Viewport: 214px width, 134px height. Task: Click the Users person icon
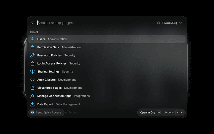point(32,39)
